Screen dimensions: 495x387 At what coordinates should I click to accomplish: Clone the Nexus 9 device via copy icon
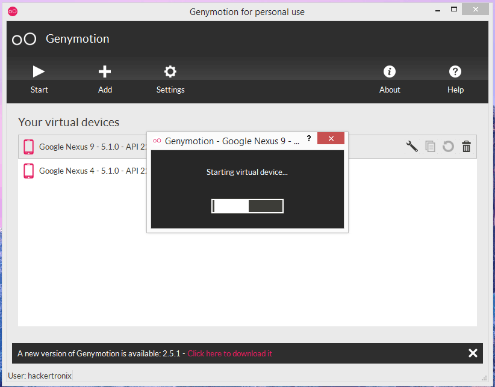coord(430,146)
